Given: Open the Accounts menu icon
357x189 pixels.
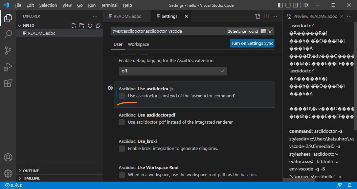Looking at the screenshot, I should [x=8, y=157].
